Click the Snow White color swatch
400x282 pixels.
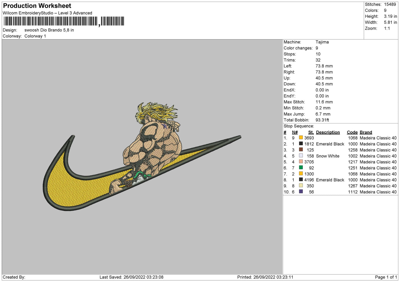pyautogui.click(x=301, y=156)
